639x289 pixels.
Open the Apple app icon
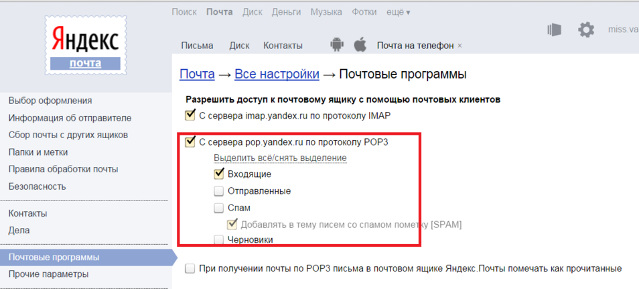coord(360,44)
